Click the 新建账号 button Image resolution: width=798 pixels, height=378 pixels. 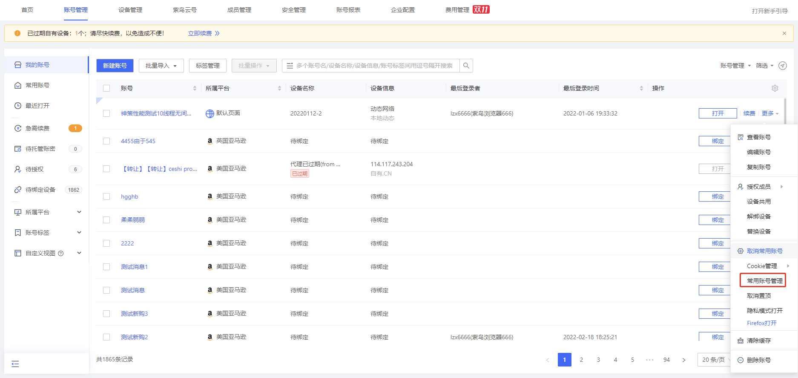115,66
